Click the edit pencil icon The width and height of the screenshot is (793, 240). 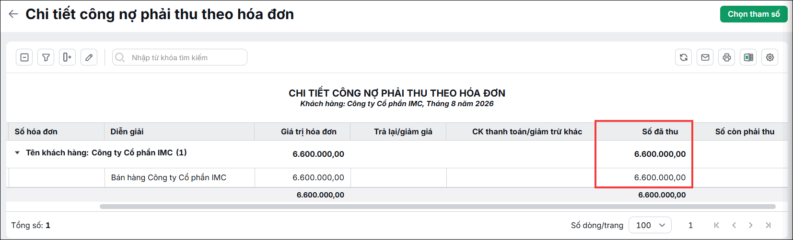click(x=89, y=57)
